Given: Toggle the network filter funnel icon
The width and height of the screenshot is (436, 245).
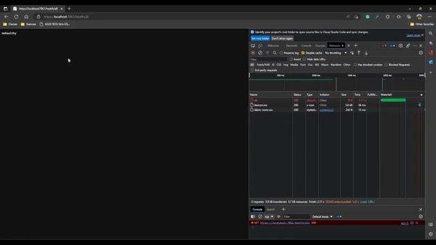Looking at the screenshot, I should (x=268, y=53).
